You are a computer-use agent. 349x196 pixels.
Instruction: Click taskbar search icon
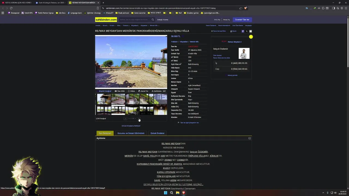tap(172, 193)
